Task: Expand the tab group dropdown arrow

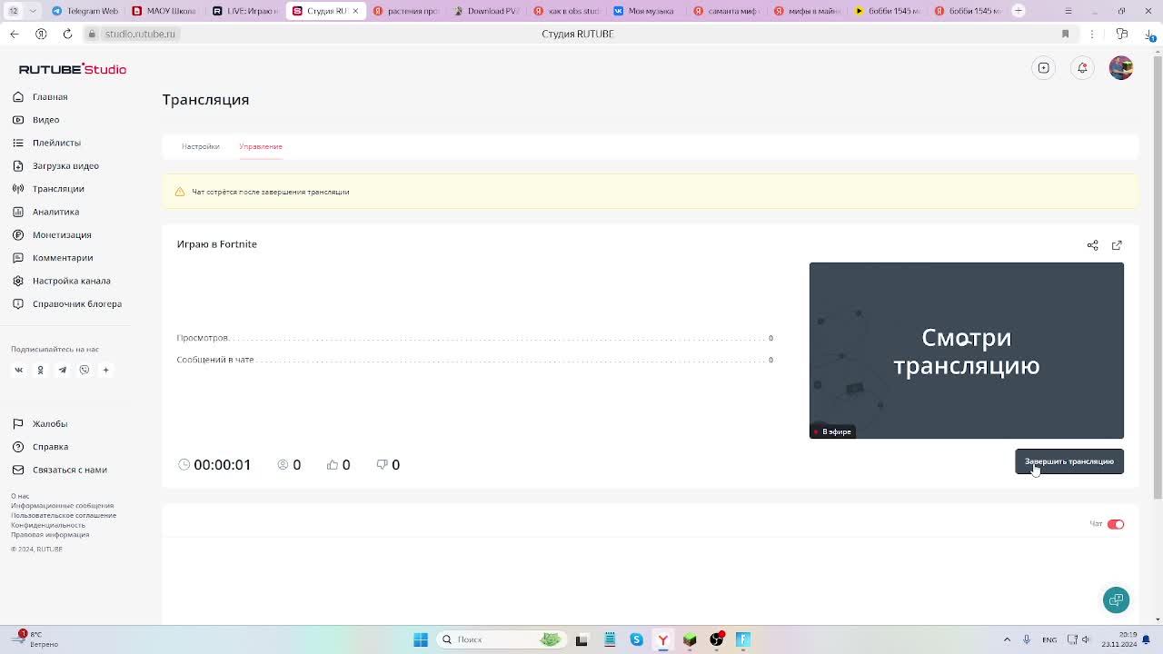Action: (x=34, y=11)
